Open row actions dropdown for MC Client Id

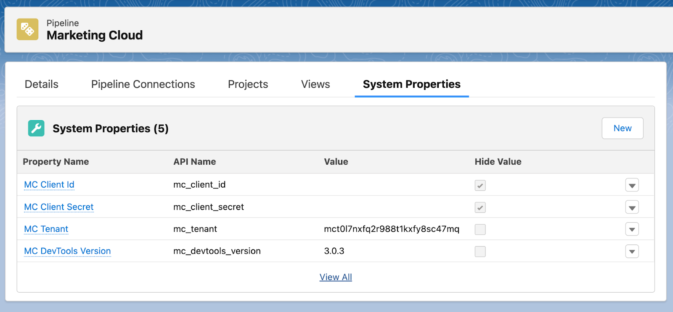click(x=632, y=185)
